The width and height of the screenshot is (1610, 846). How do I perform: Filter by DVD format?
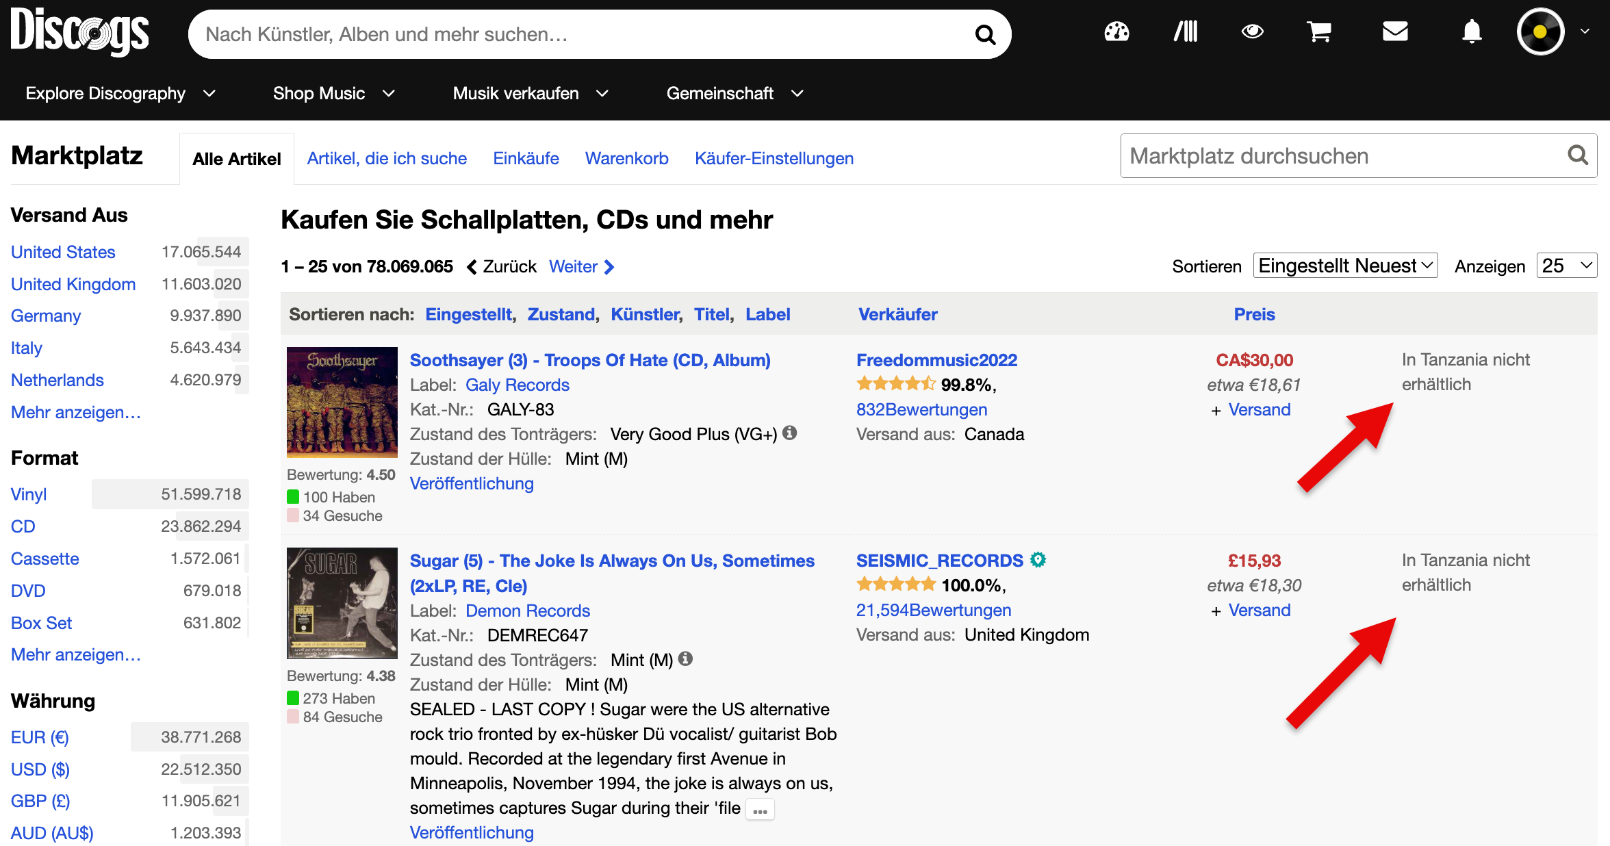28,591
